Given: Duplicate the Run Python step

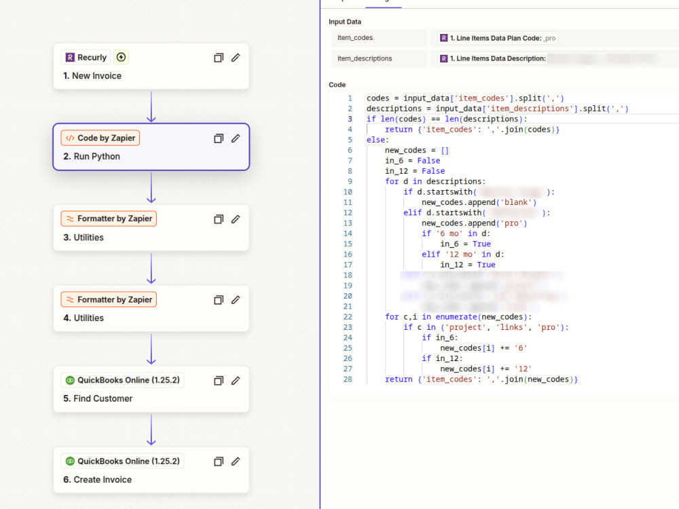Looking at the screenshot, I should coord(219,138).
